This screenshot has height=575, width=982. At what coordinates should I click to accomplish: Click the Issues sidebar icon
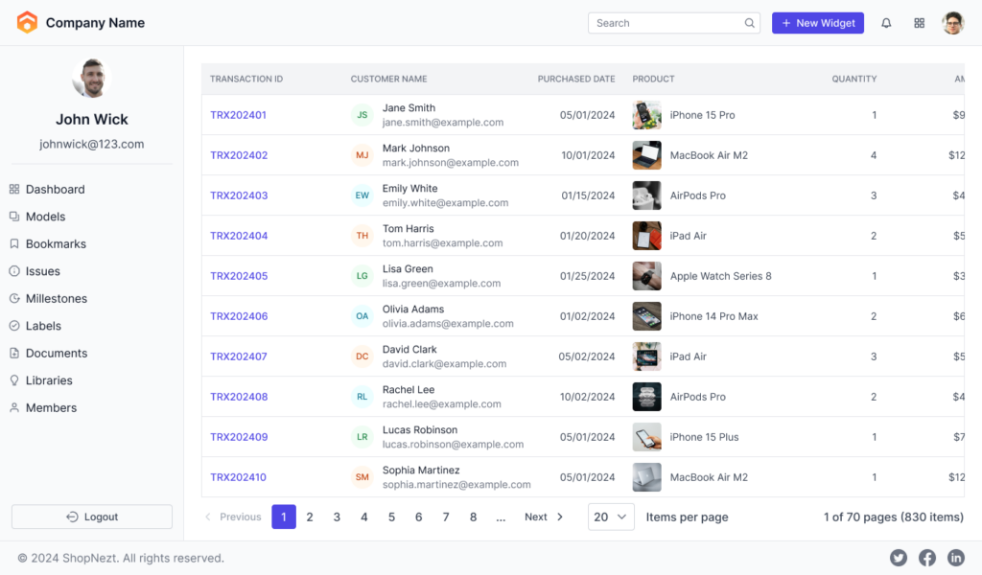(x=13, y=271)
